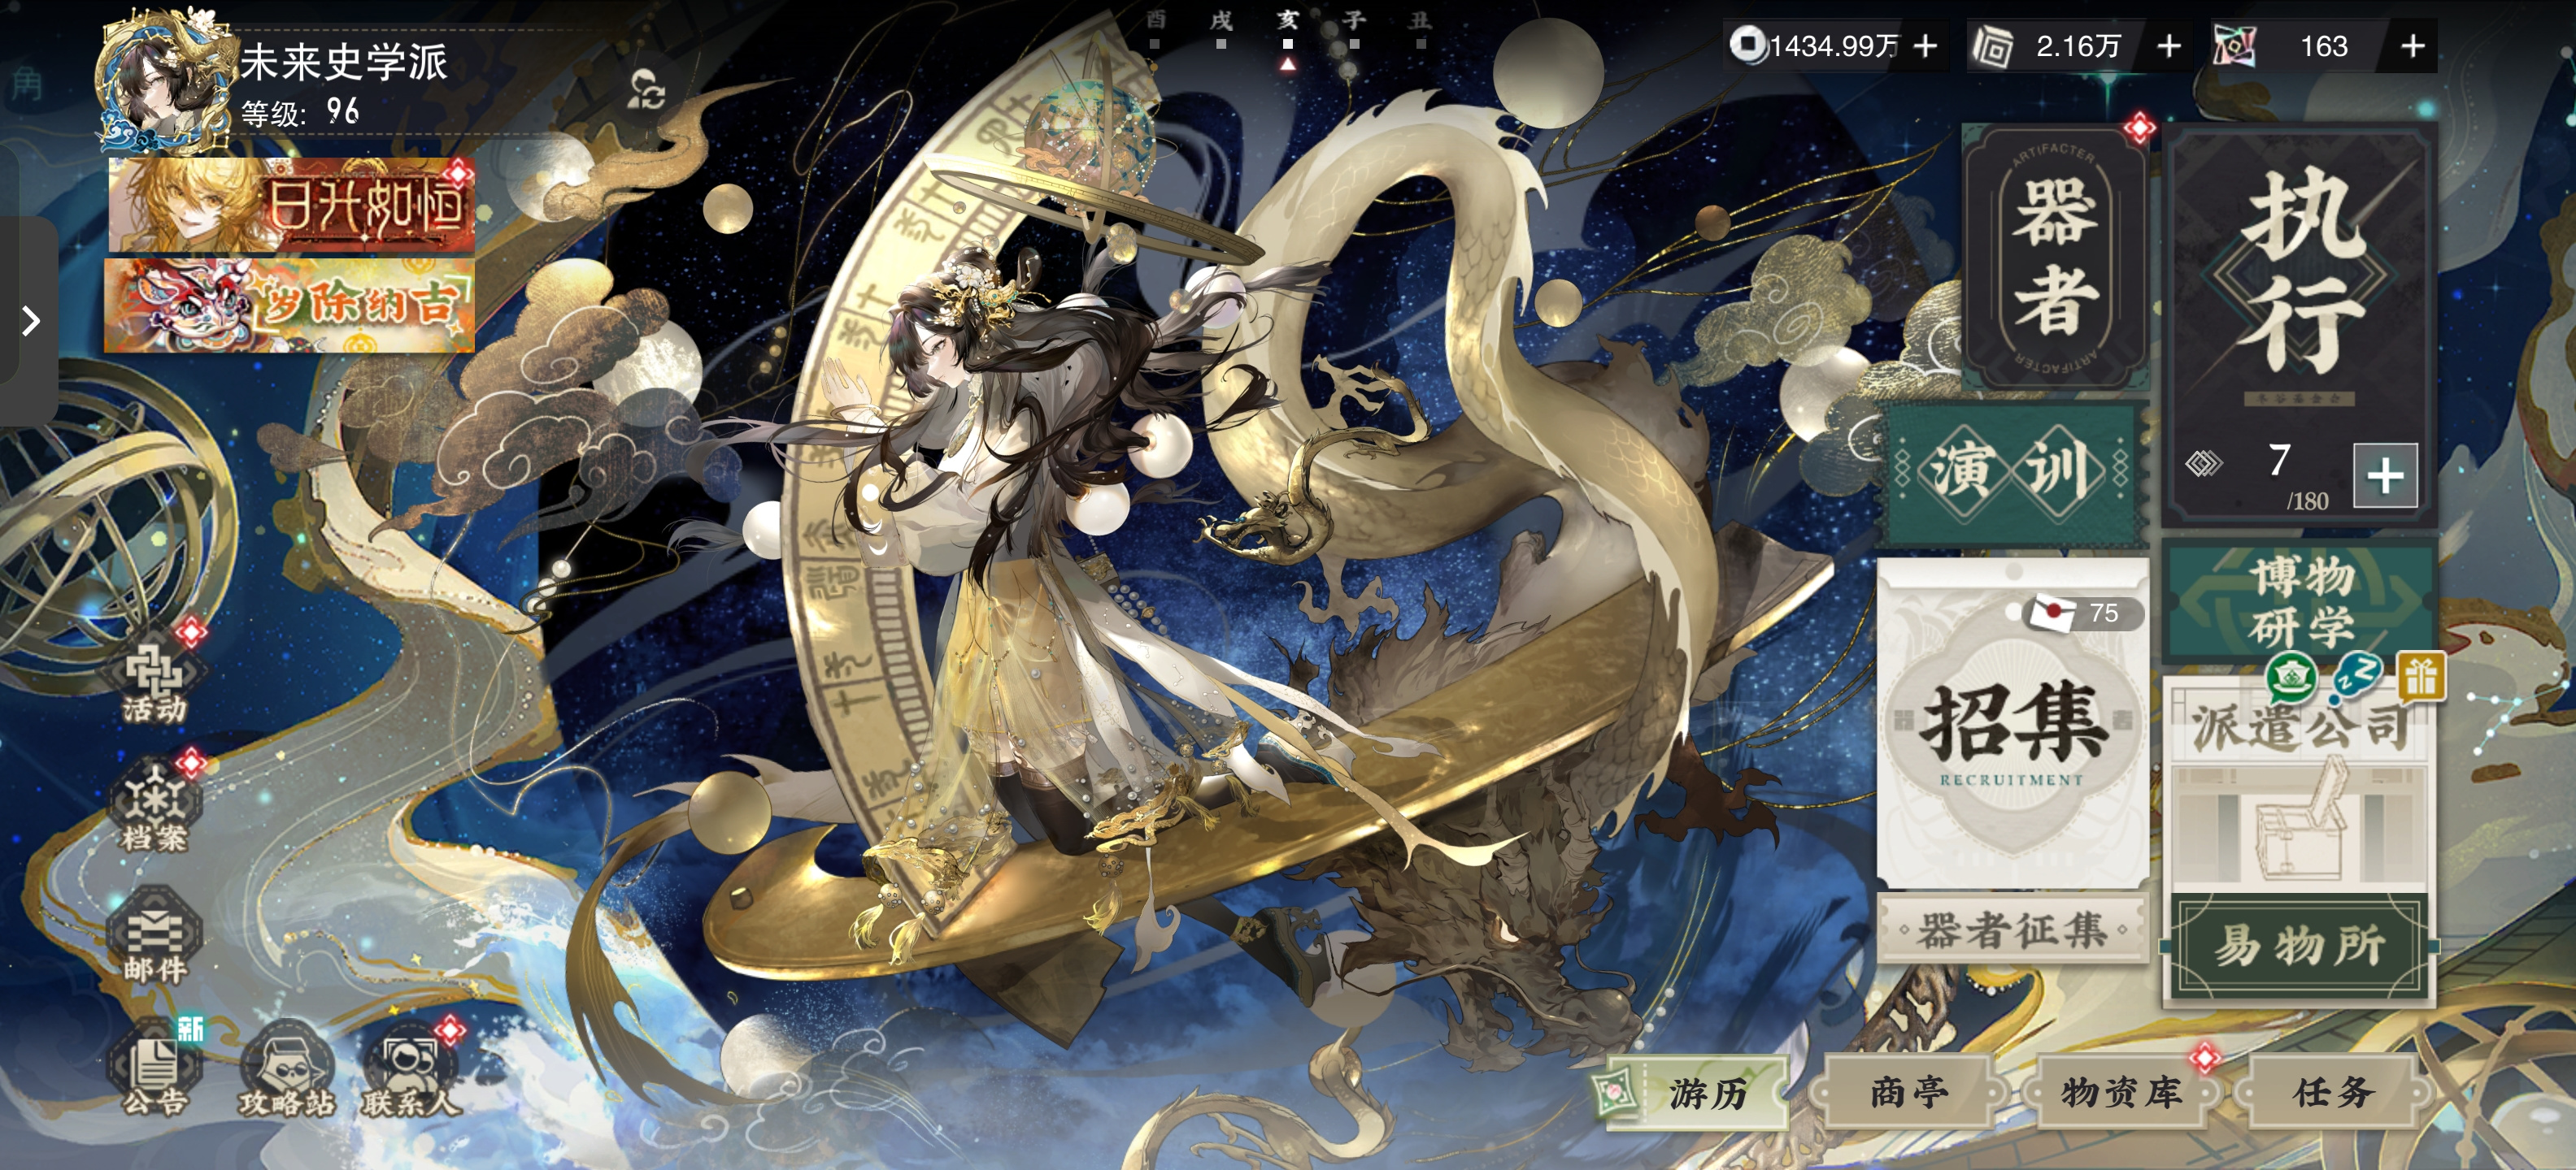
Task: Tap the character swap icon near the player name
Action: 647,91
